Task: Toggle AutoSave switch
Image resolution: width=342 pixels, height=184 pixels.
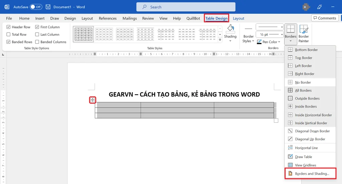Action: click(x=36, y=7)
